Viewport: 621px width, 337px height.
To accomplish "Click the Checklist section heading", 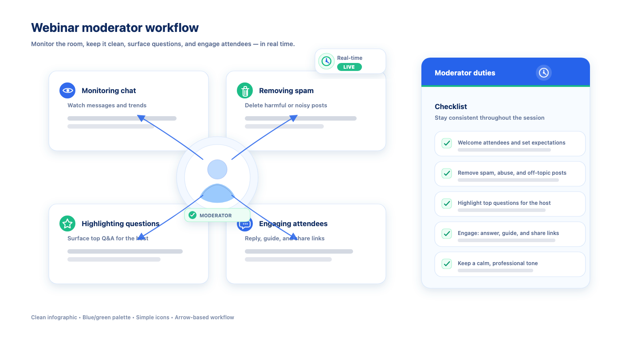I will pyautogui.click(x=451, y=106).
